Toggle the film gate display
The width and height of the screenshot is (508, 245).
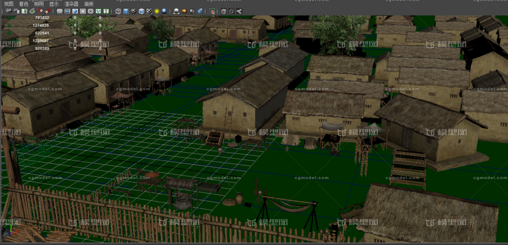pyautogui.click(x=67, y=11)
